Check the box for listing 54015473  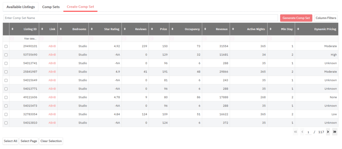[x=6, y=106]
